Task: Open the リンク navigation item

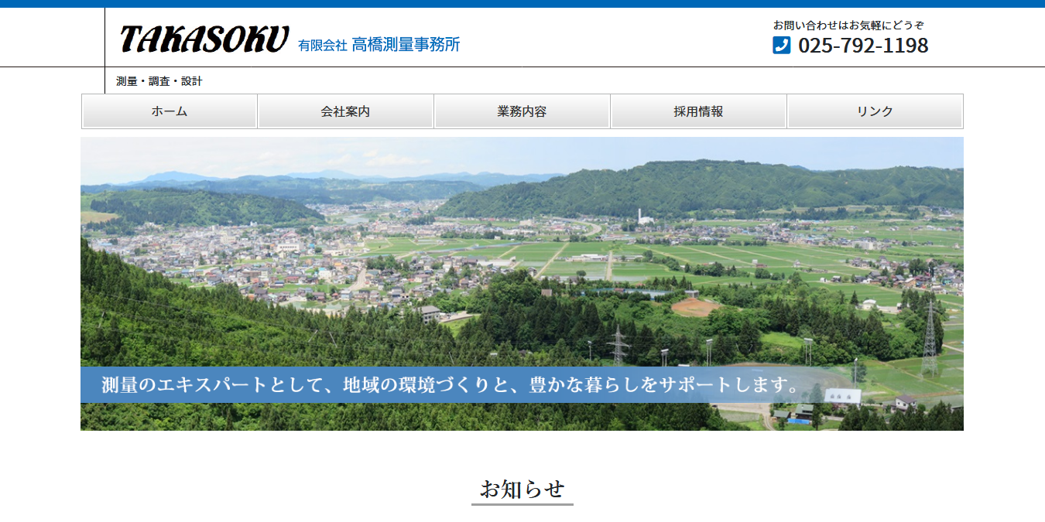Action: coord(875,111)
